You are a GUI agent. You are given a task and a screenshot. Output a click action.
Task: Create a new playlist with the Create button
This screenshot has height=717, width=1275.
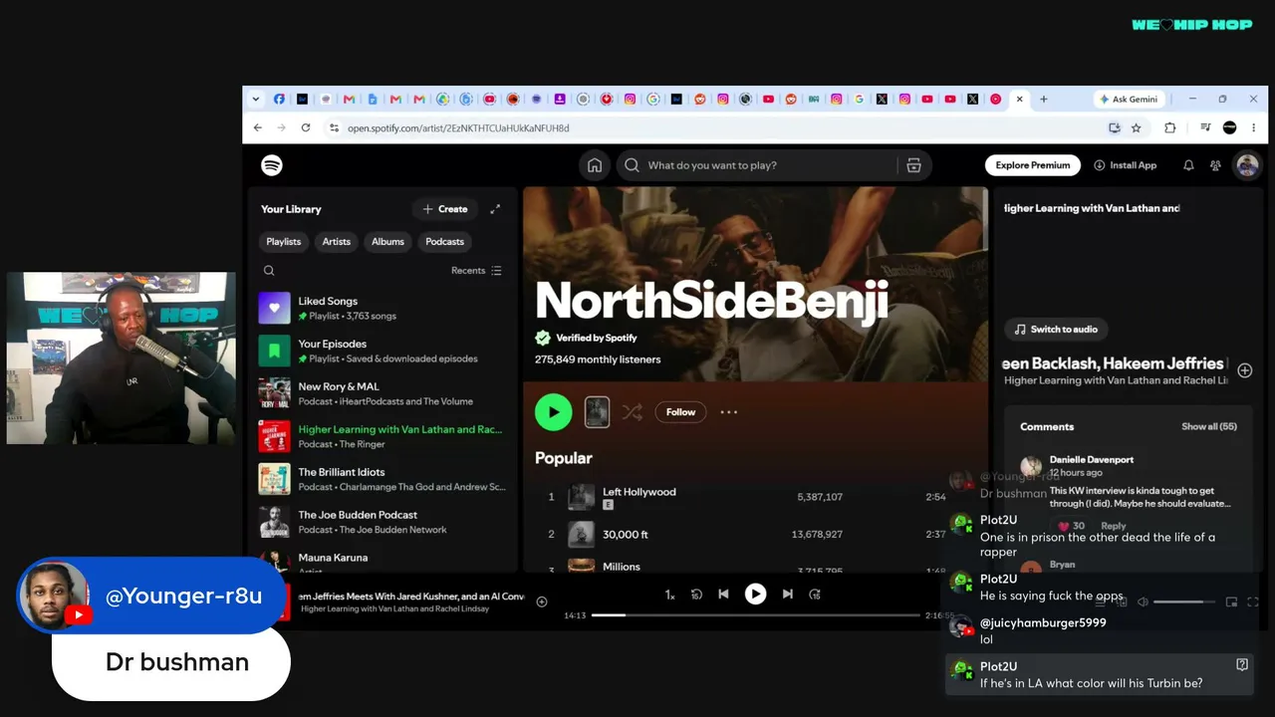[x=445, y=209]
